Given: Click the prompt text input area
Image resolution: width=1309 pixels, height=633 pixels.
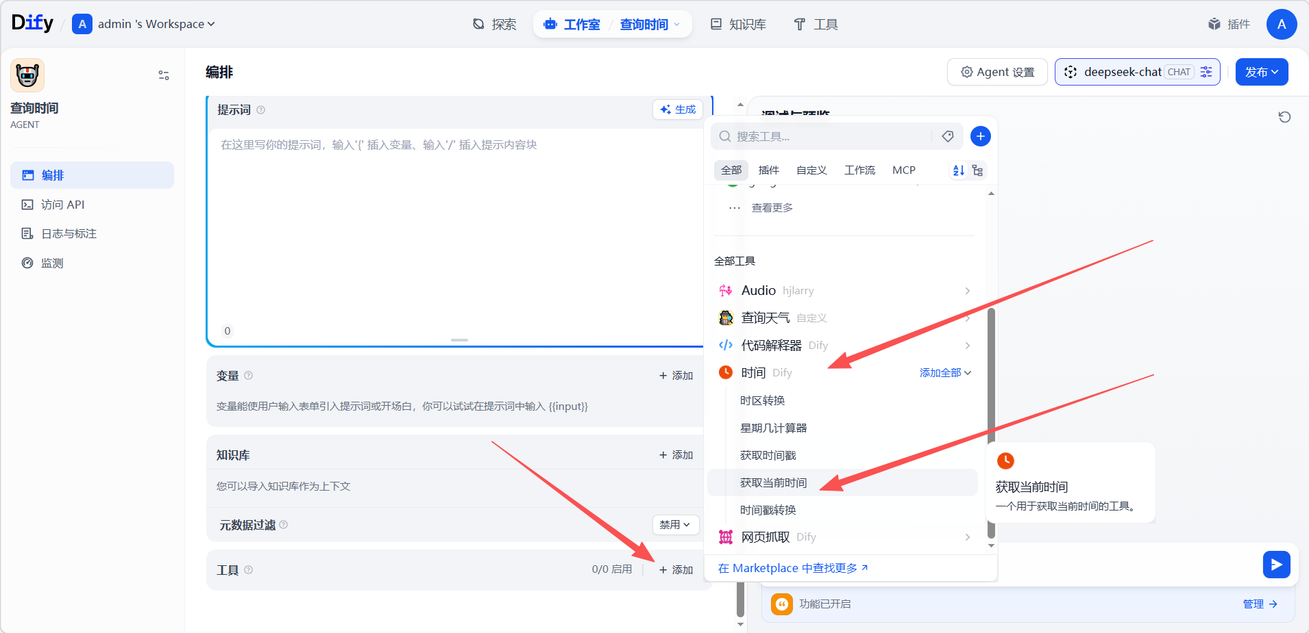Looking at the screenshot, I should (456, 229).
